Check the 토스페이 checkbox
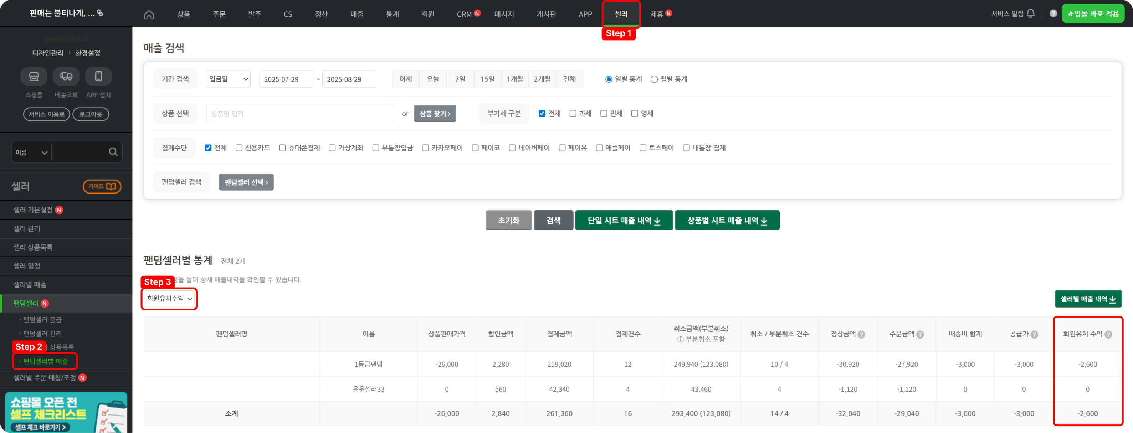 point(642,148)
